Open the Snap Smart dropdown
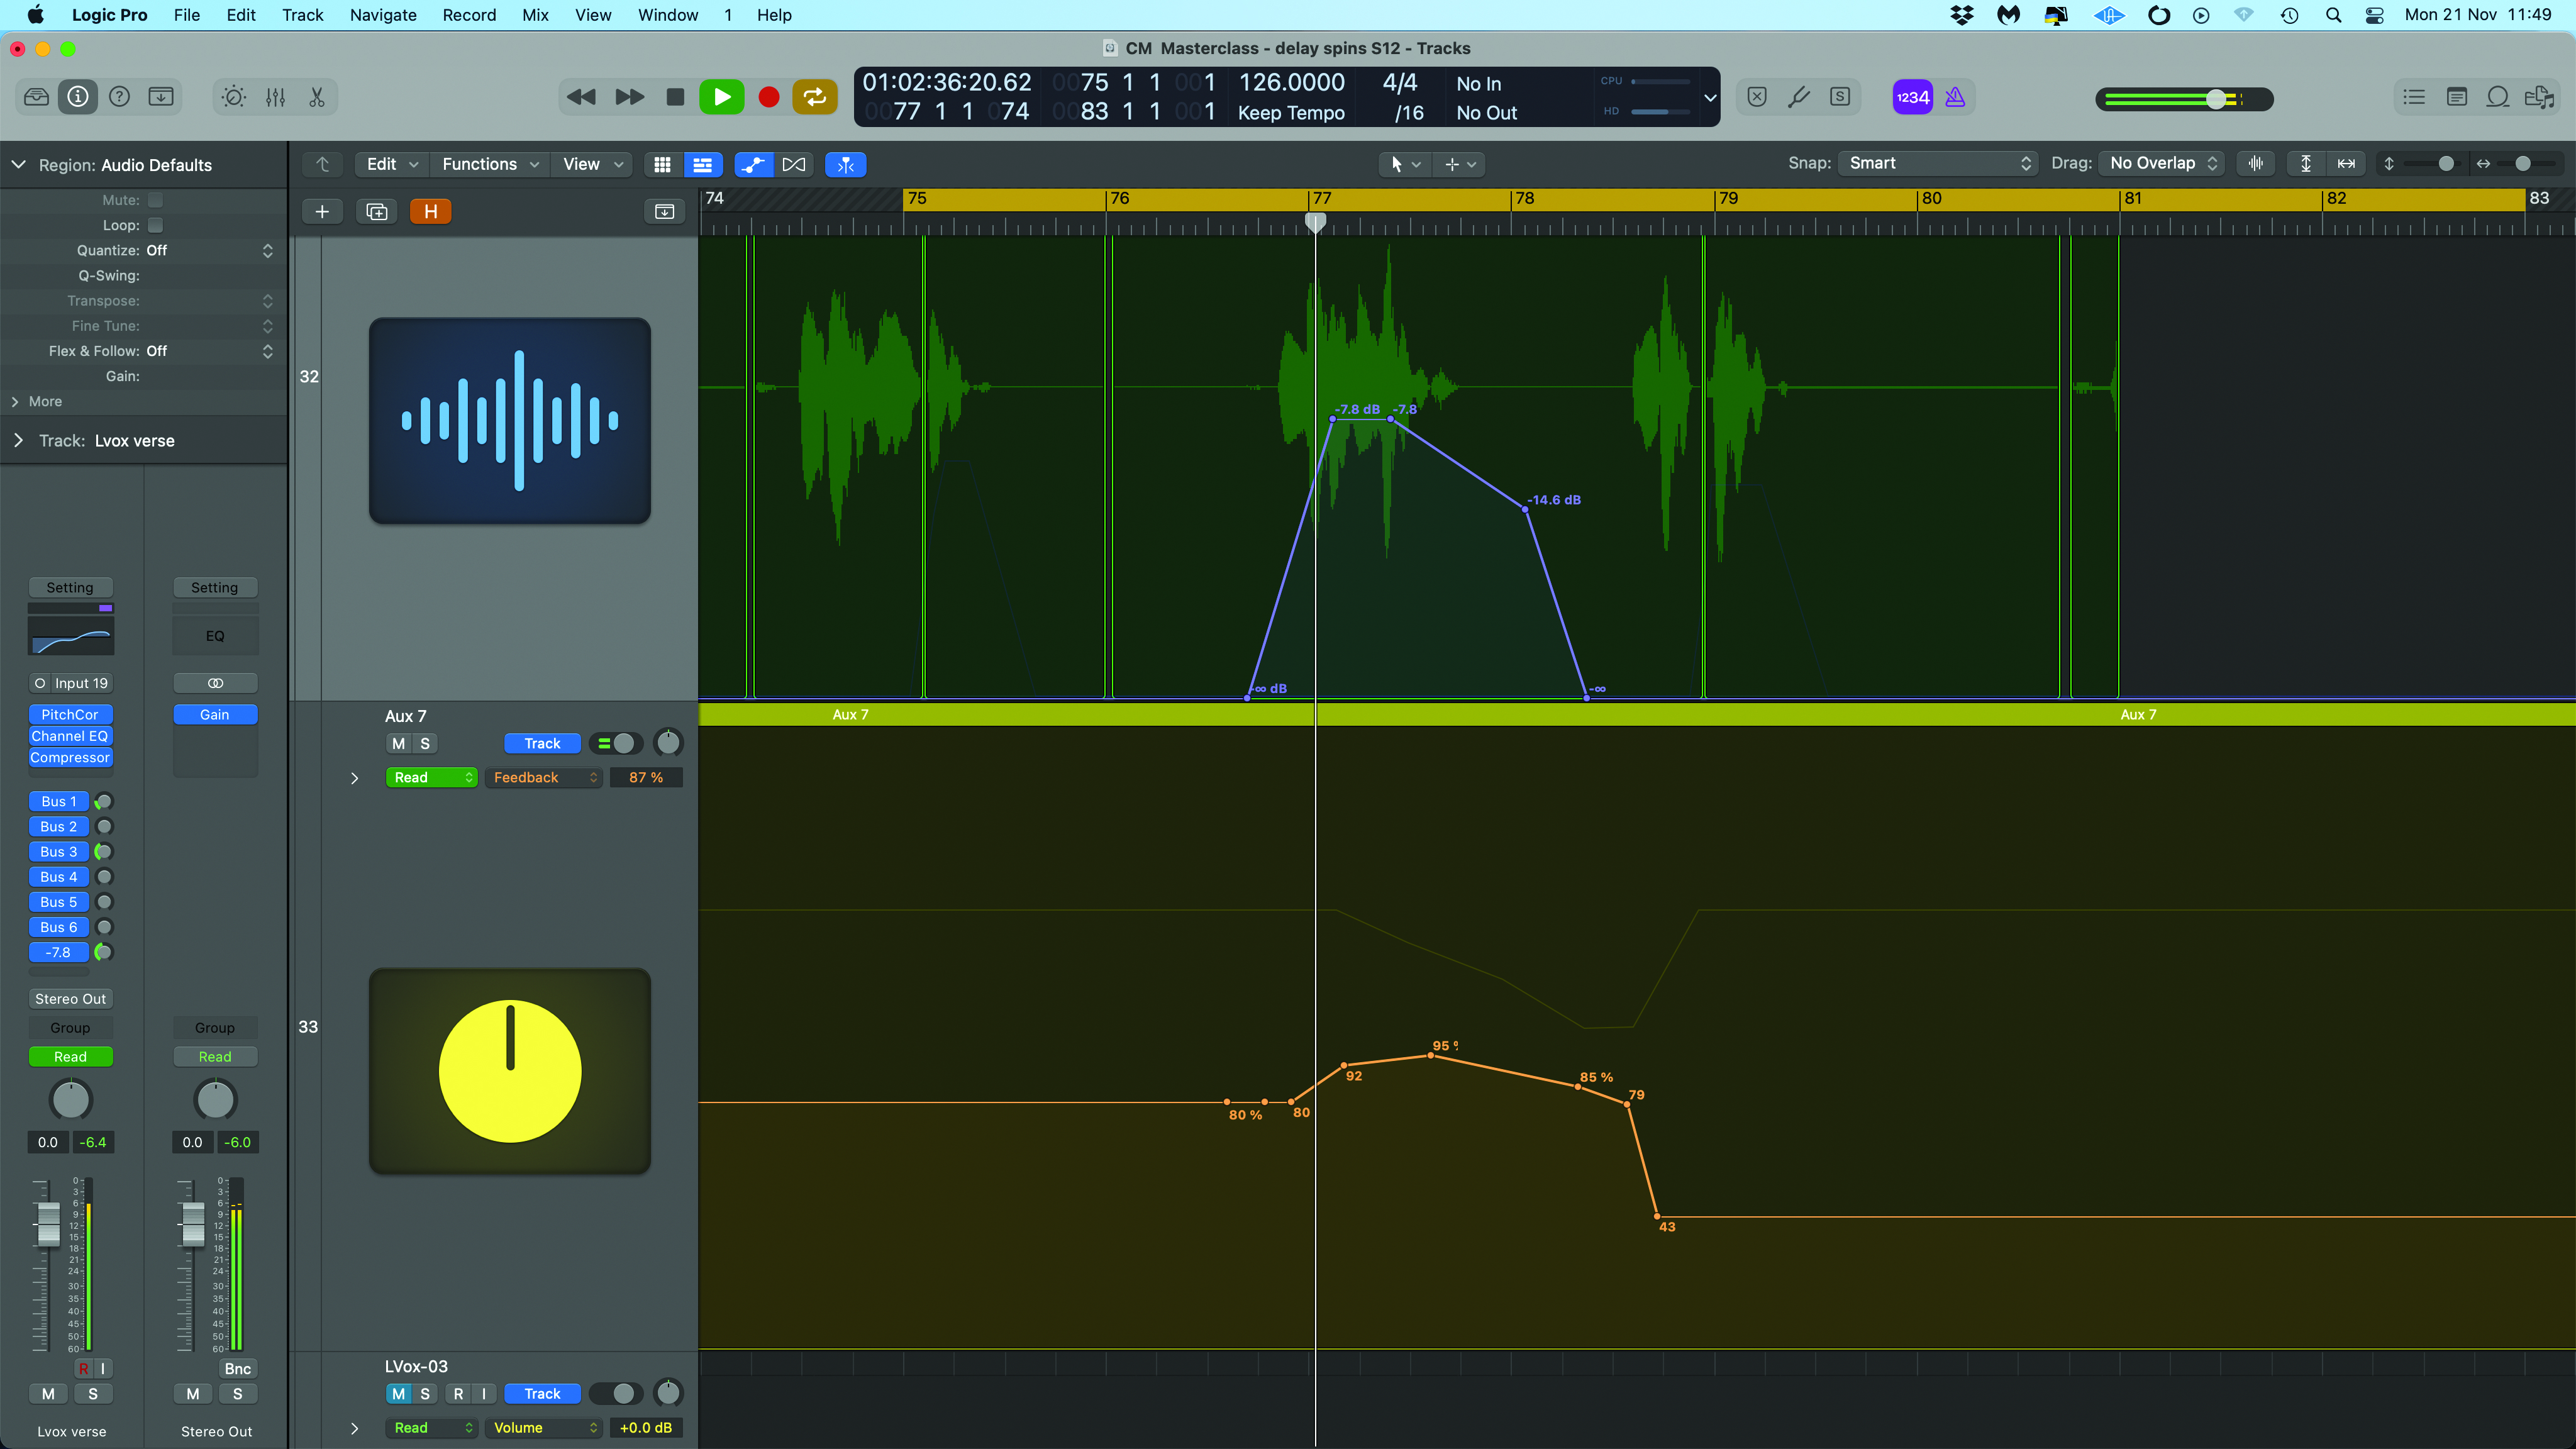Image resolution: width=2576 pixels, height=1449 pixels. [1937, 163]
